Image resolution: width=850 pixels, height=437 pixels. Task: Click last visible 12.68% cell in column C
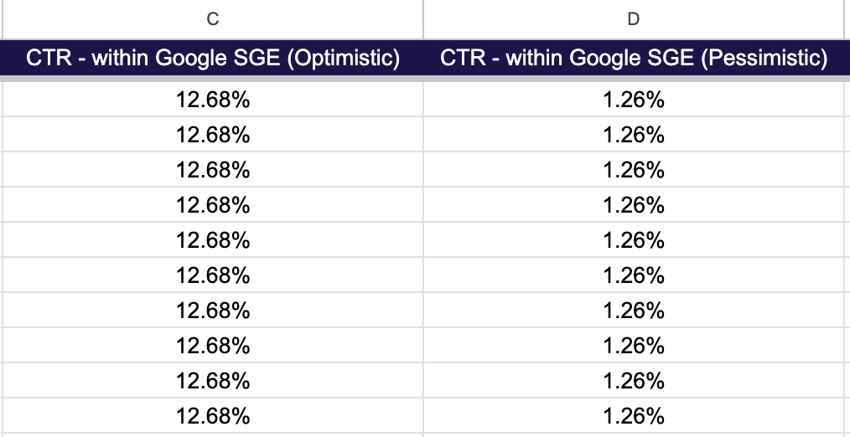(213, 416)
